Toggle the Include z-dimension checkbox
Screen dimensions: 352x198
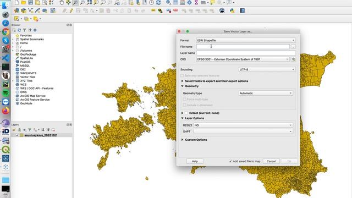click(185, 105)
